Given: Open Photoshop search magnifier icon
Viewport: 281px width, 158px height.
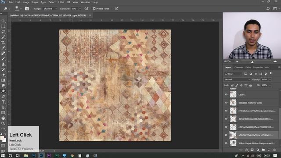Looking at the screenshot, I should [x=268, y=9].
